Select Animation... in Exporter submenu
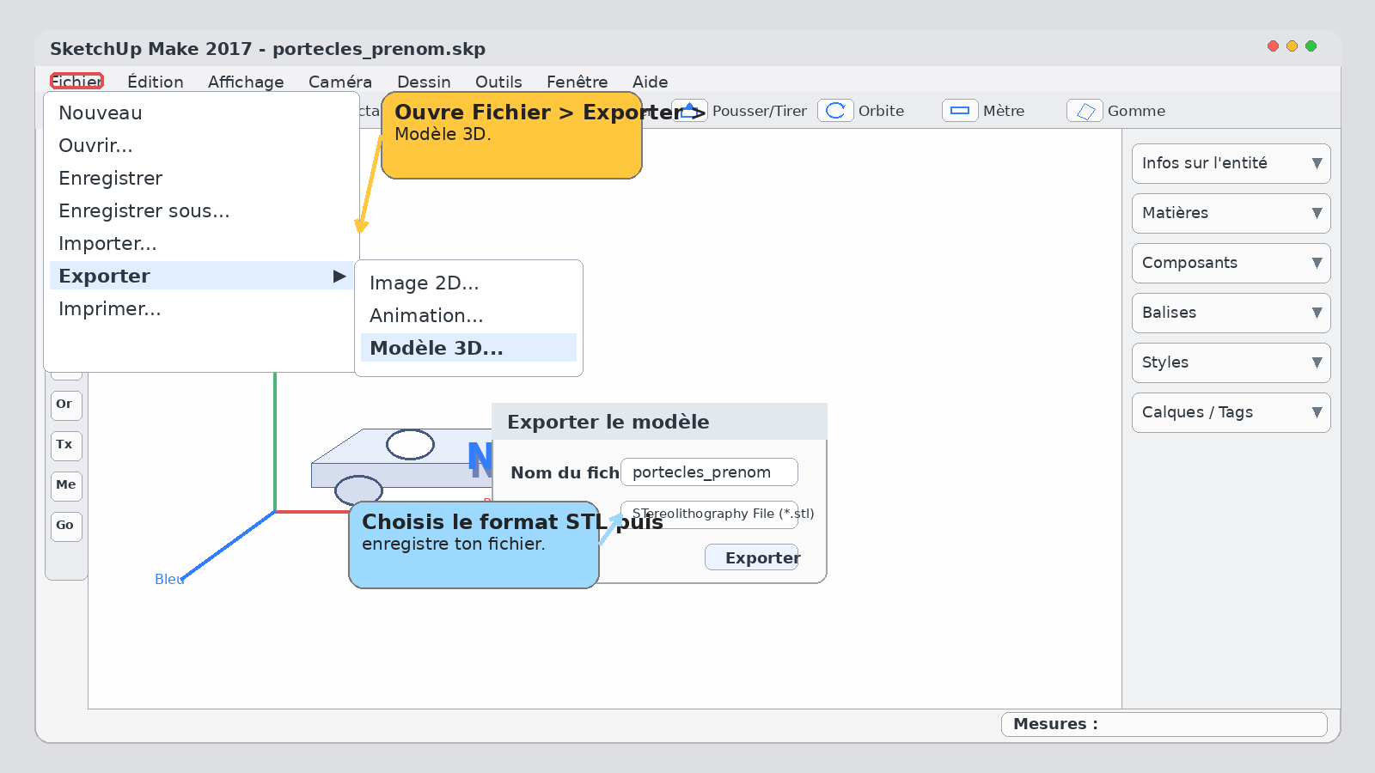 pyautogui.click(x=468, y=315)
